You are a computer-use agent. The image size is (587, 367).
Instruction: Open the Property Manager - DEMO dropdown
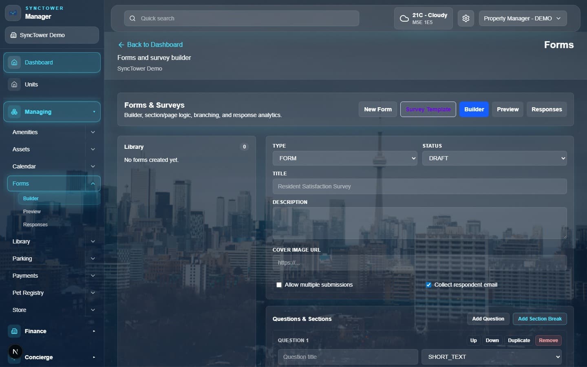click(x=523, y=18)
